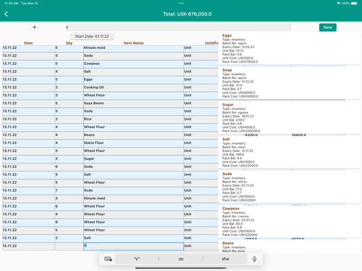Open Unit dropdown in Soya Beans row
The image size is (362, 271).
(x=201, y=103)
